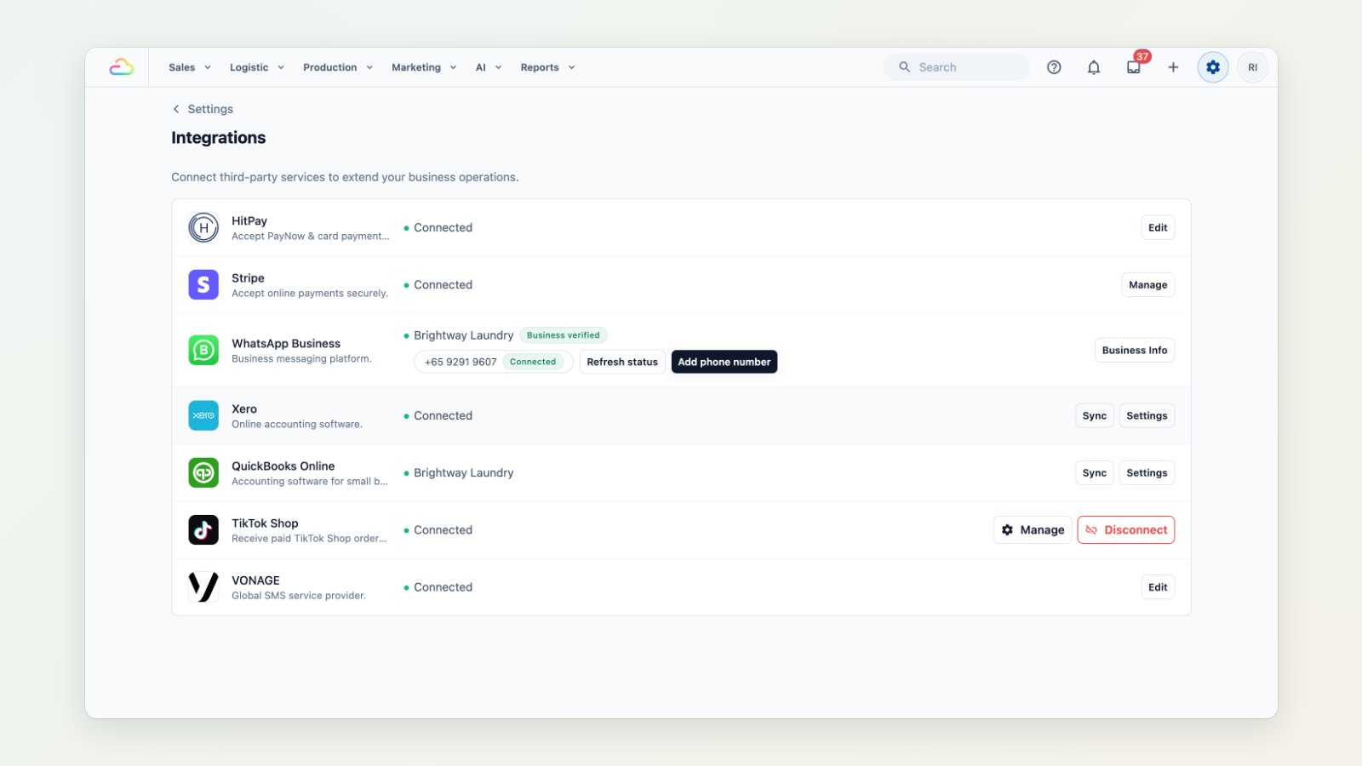Click the VONAGE logo icon

(x=203, y=586)
